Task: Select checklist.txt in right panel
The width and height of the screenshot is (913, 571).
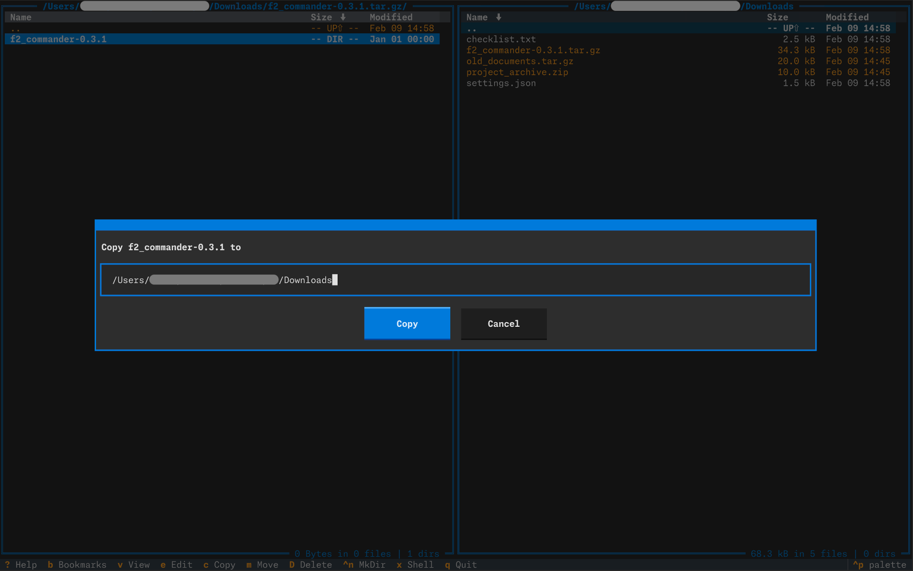Action: (678, 39)
